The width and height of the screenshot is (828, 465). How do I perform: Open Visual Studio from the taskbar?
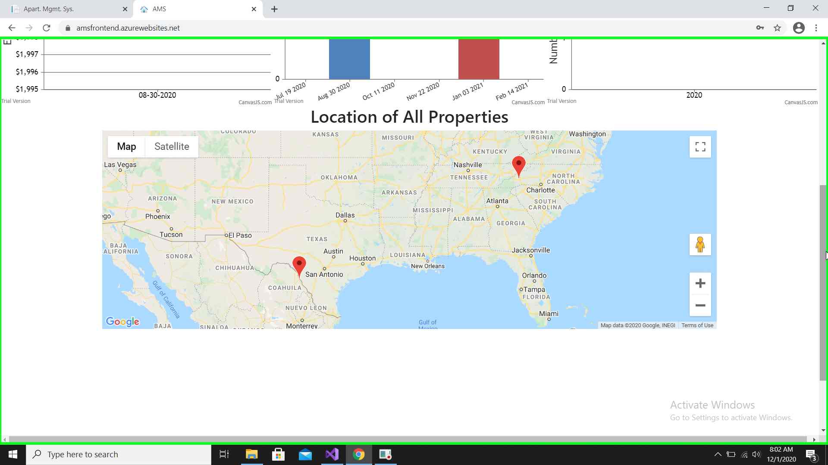(332, 454)
